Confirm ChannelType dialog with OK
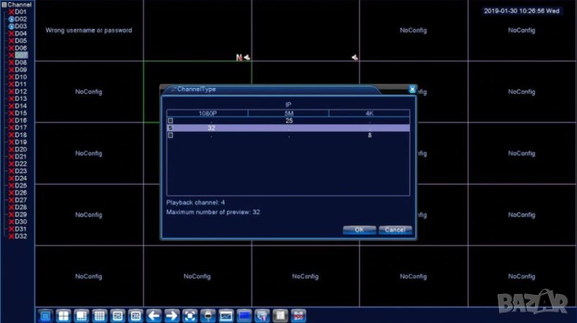577x323 pixels. pos(358,230)
